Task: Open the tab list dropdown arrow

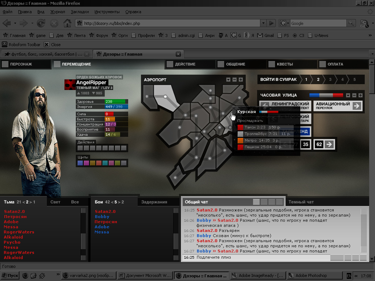Action: point(372,54)
